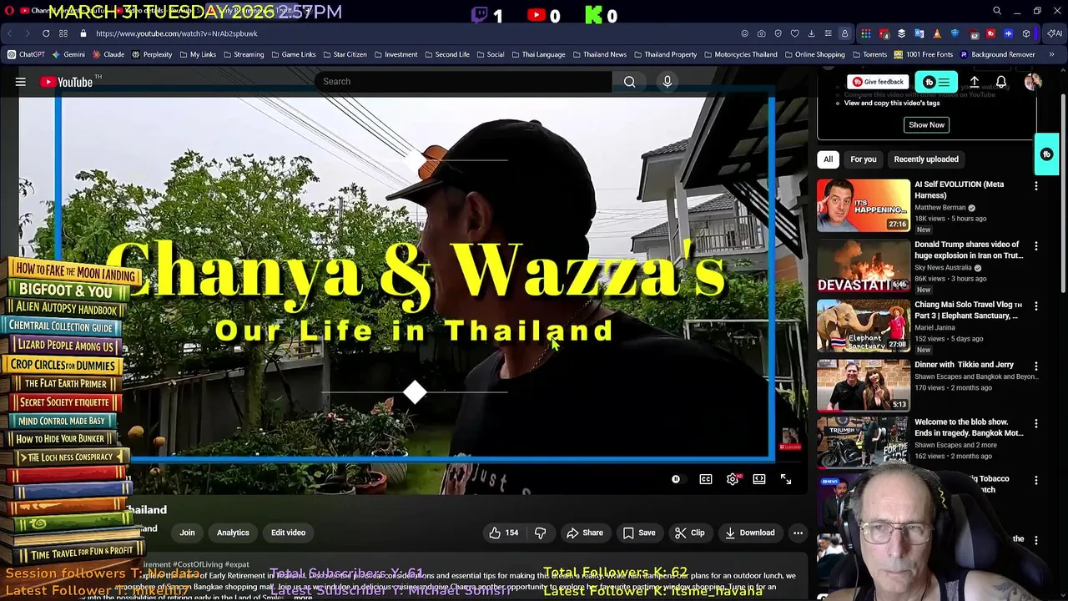This screenshot has width=1068, height=601.
Task: Open browser search magnifier in title bar
Action: click(x=996, y=11)
